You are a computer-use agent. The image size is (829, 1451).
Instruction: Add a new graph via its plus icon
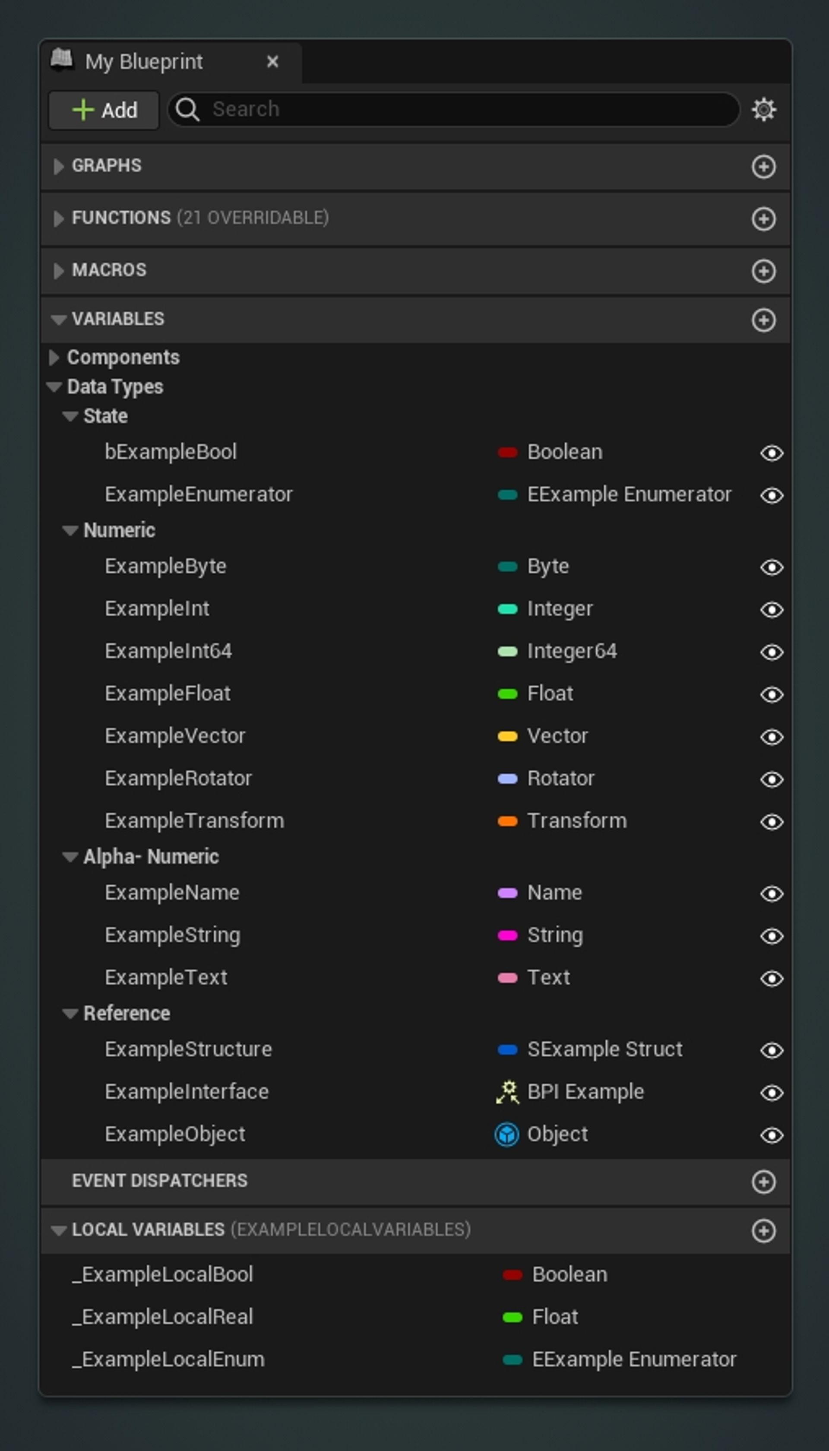pyautogui.click(x=763, y=167)
